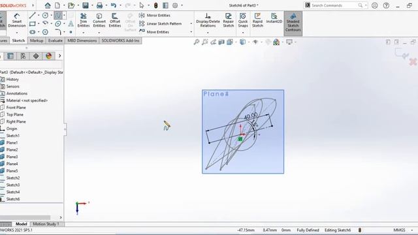Expand Convert Entities dropdown arrow
The height and width of the screenshot is (235, 418).
pos(99,33)
